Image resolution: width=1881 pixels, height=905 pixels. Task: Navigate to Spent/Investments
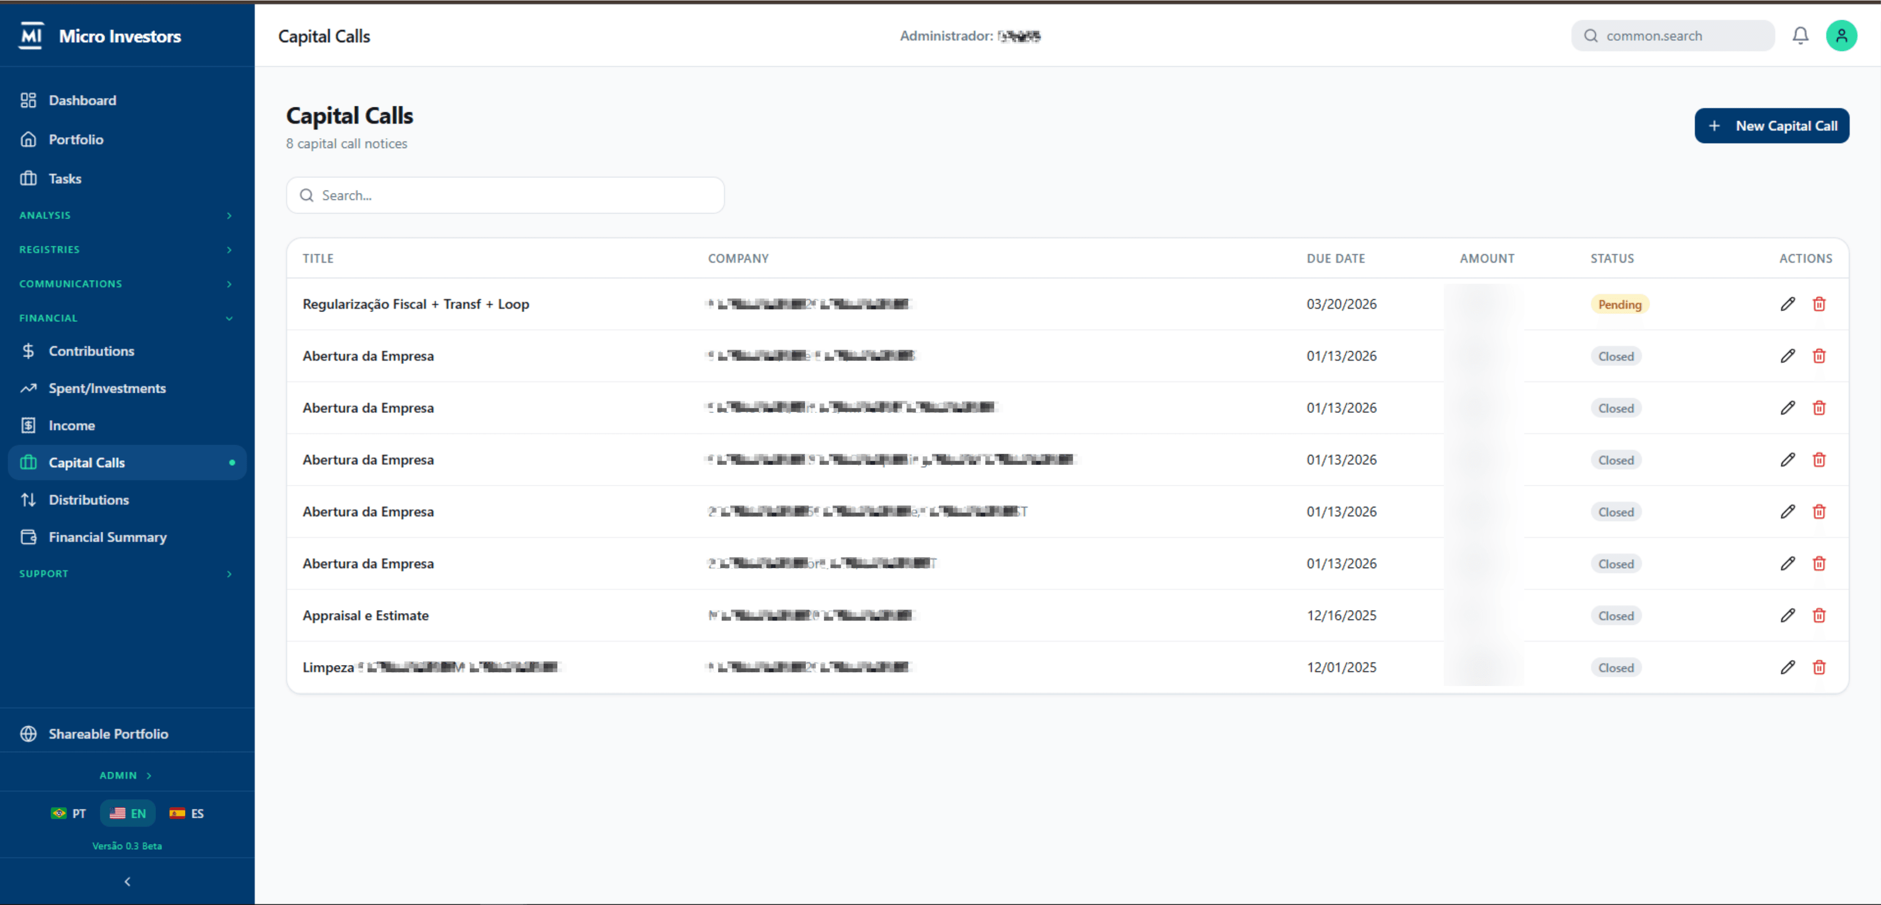(127, 388)
